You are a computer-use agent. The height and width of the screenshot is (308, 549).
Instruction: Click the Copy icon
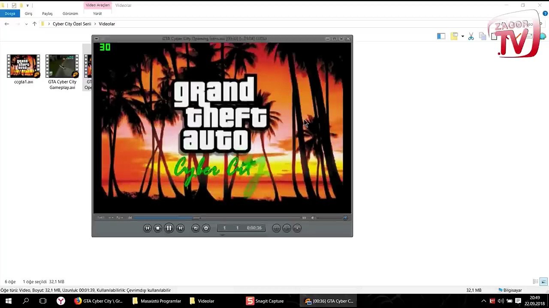[x=482, y=36]
